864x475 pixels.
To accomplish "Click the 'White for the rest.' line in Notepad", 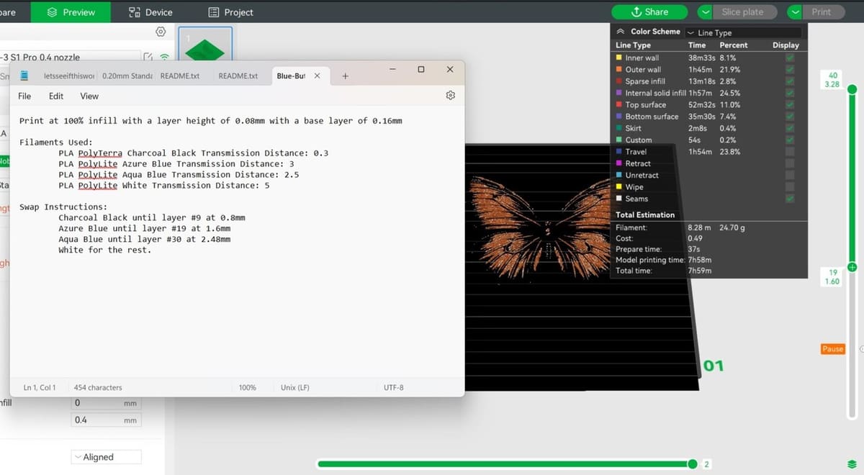I will coord(105,250).
